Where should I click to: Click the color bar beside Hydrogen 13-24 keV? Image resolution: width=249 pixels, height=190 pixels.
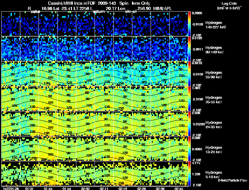coord(189,149)
